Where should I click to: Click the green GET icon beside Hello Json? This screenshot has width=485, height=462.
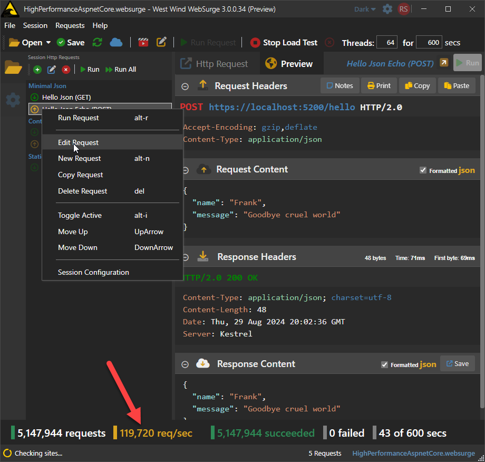coord(35,98)
